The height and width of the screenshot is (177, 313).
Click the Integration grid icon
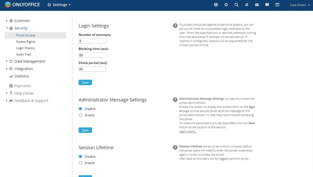pos(11,69)
